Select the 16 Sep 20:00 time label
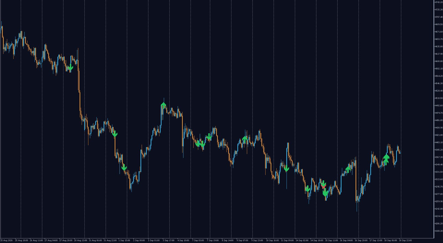443x243 pixels. click(x=361, y=241)
